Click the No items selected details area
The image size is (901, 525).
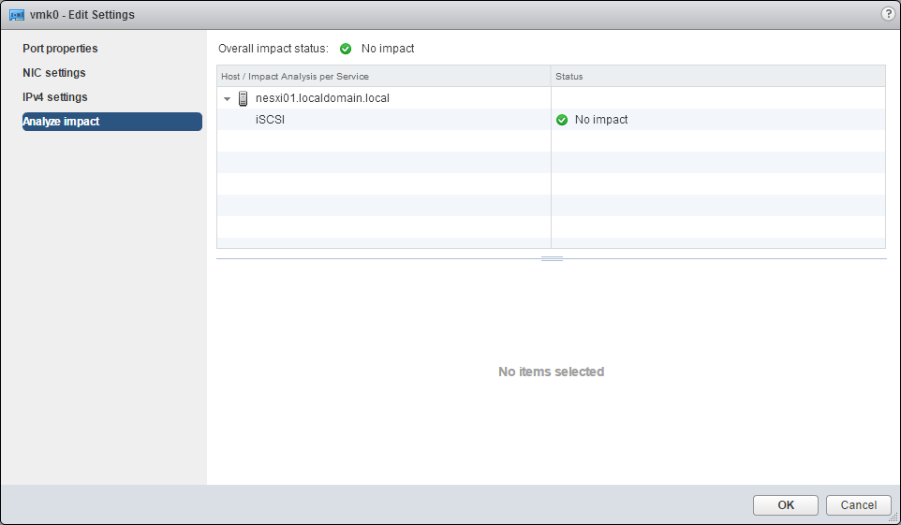pyautogui.click(x=551, y=372)
